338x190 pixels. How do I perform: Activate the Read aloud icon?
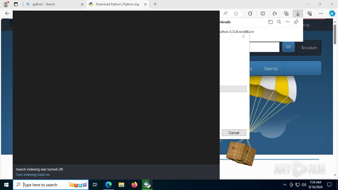[226, 13]
